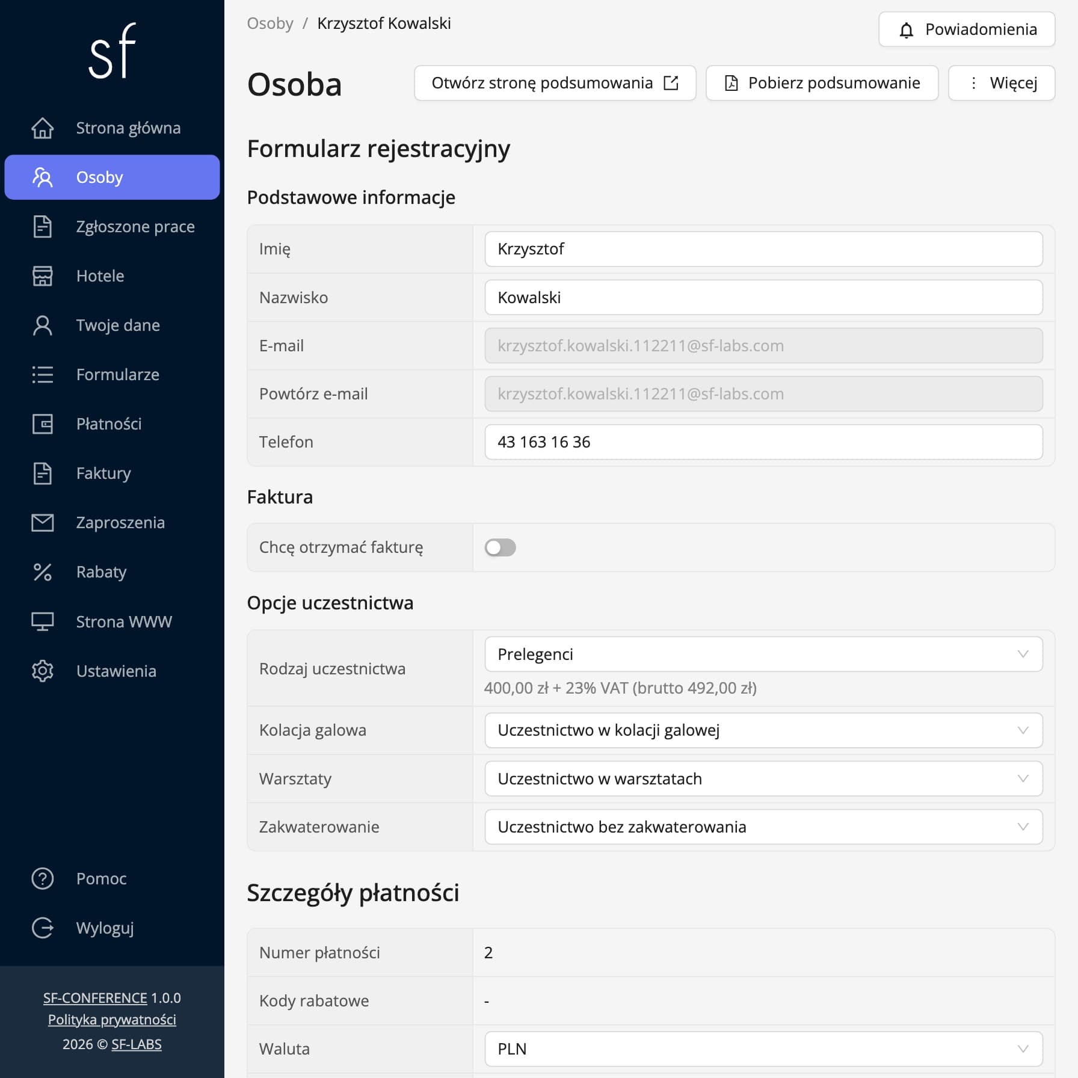This screenshot has height=1078, width=1078.
Task: Open the Więcej menu button
Action: click(1002, 83)
